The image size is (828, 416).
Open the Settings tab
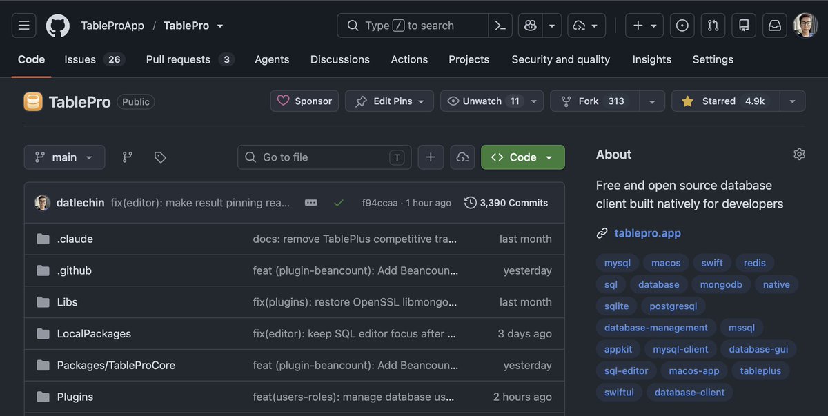[x=713, y=59]
